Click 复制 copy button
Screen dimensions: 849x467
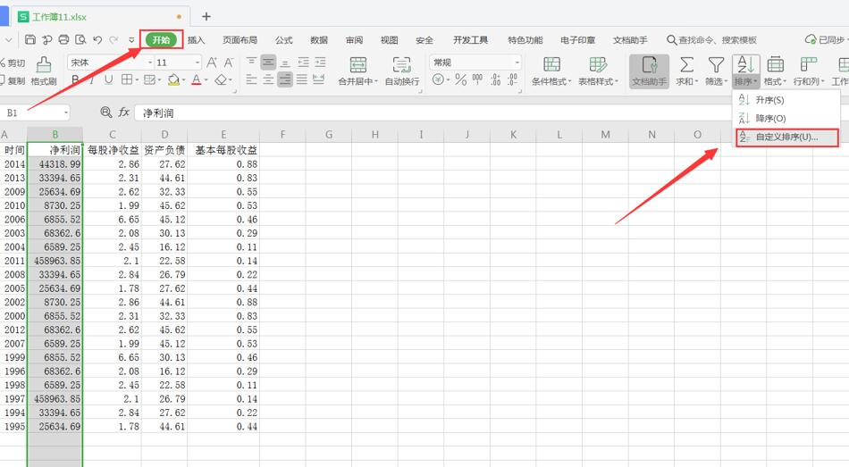point(13,80)
